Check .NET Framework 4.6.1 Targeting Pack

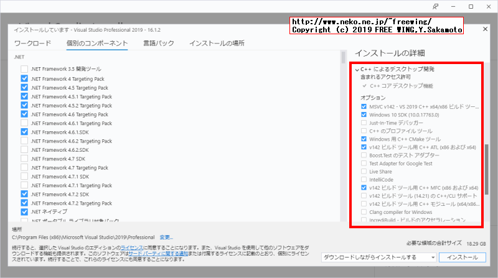click(24, 123)
